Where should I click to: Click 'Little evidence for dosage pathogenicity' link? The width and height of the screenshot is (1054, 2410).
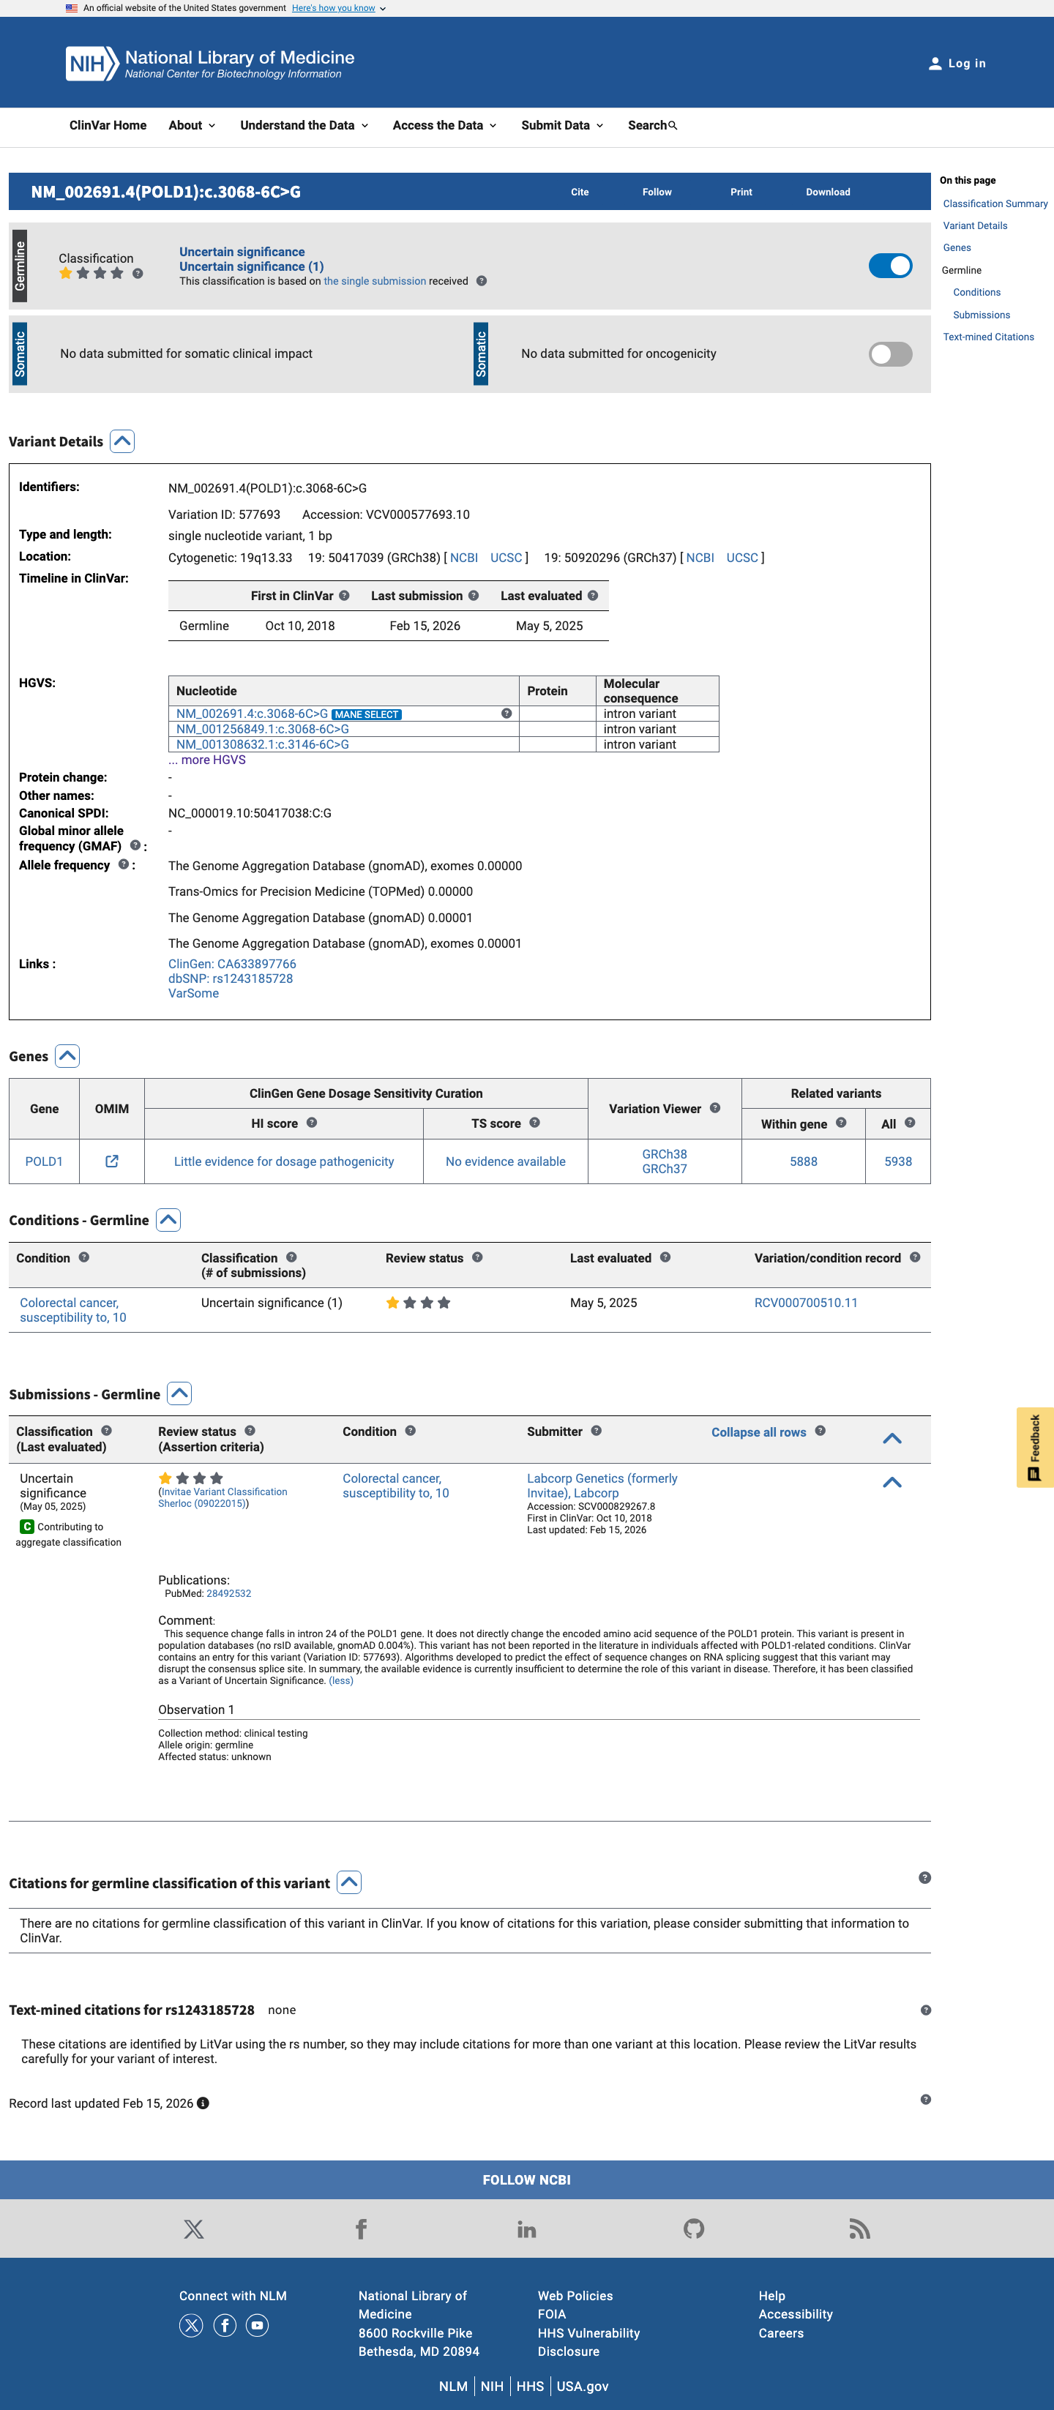(x=283, y=1161)
